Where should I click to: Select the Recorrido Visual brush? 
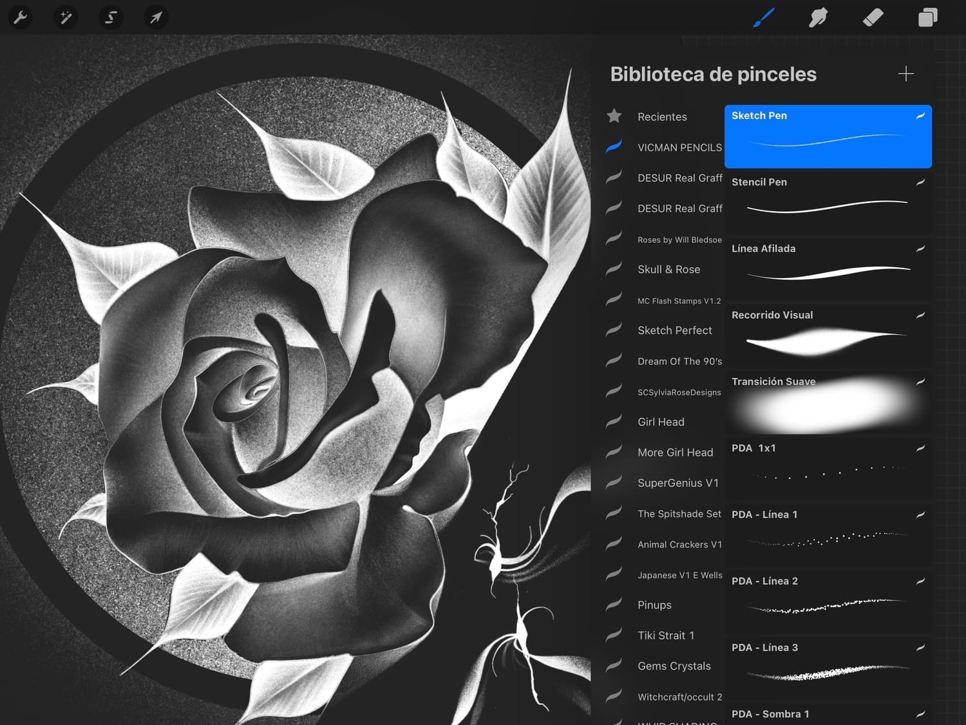point(828,335)
